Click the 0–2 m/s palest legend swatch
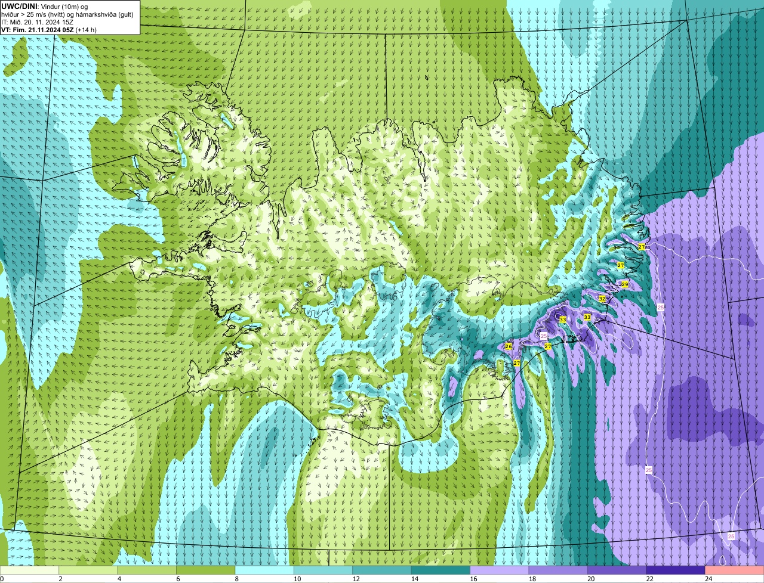Screen dimensions: 764x583 29,570
